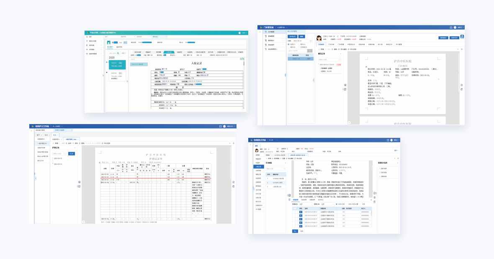Expand the first 全部 dropdown in import panel

(x=305, y=204)
